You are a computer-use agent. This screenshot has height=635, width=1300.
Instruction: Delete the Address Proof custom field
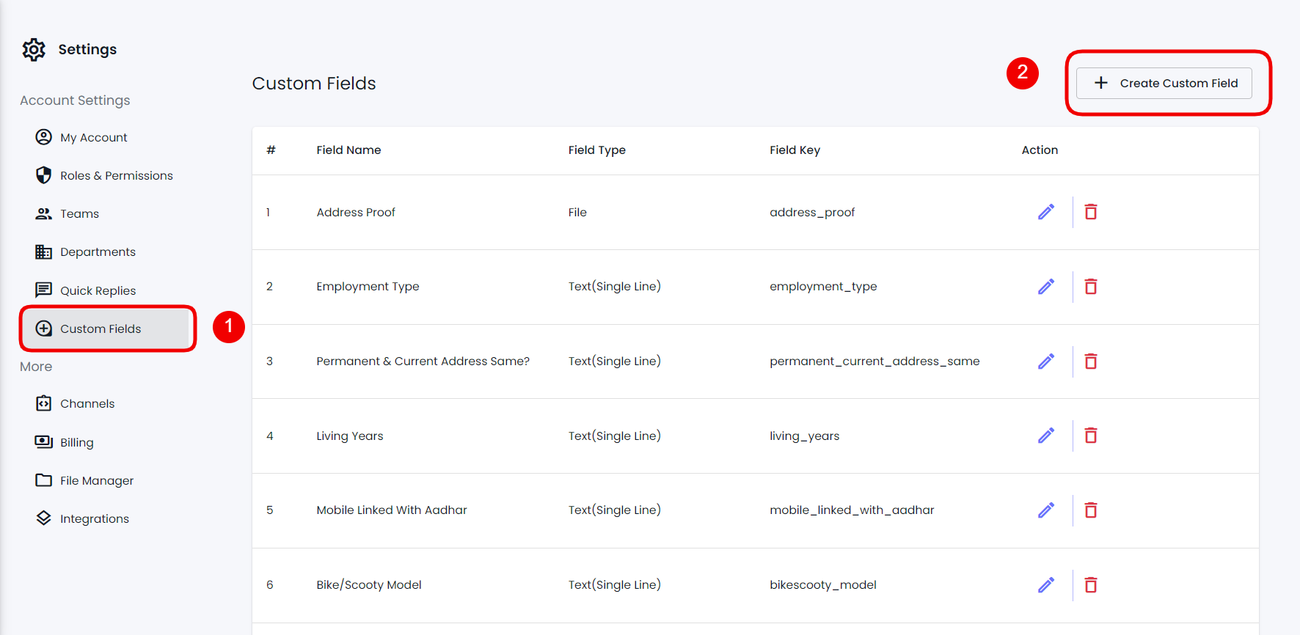click(x=1091, y=212)
